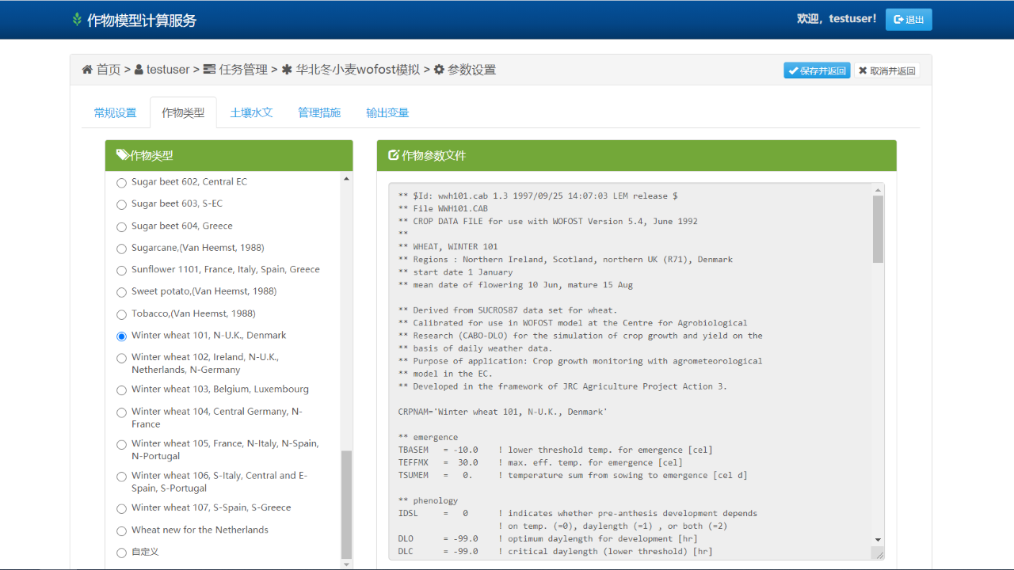Click the user icon before testuser
This screenshot has width=1014, height=570.
point(139,70)
